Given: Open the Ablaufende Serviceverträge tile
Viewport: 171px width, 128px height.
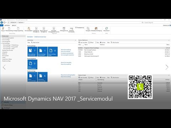Looking at the screenshot, I should (42, 77).
